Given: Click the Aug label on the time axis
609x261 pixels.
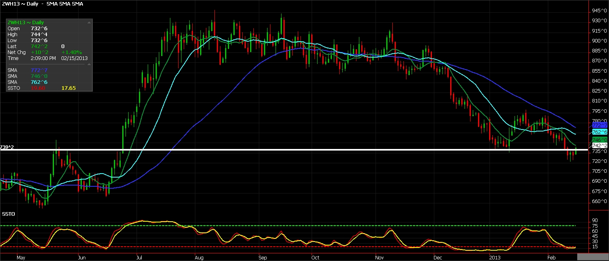Looking at the screenshot, I should (x=199, y=258).
